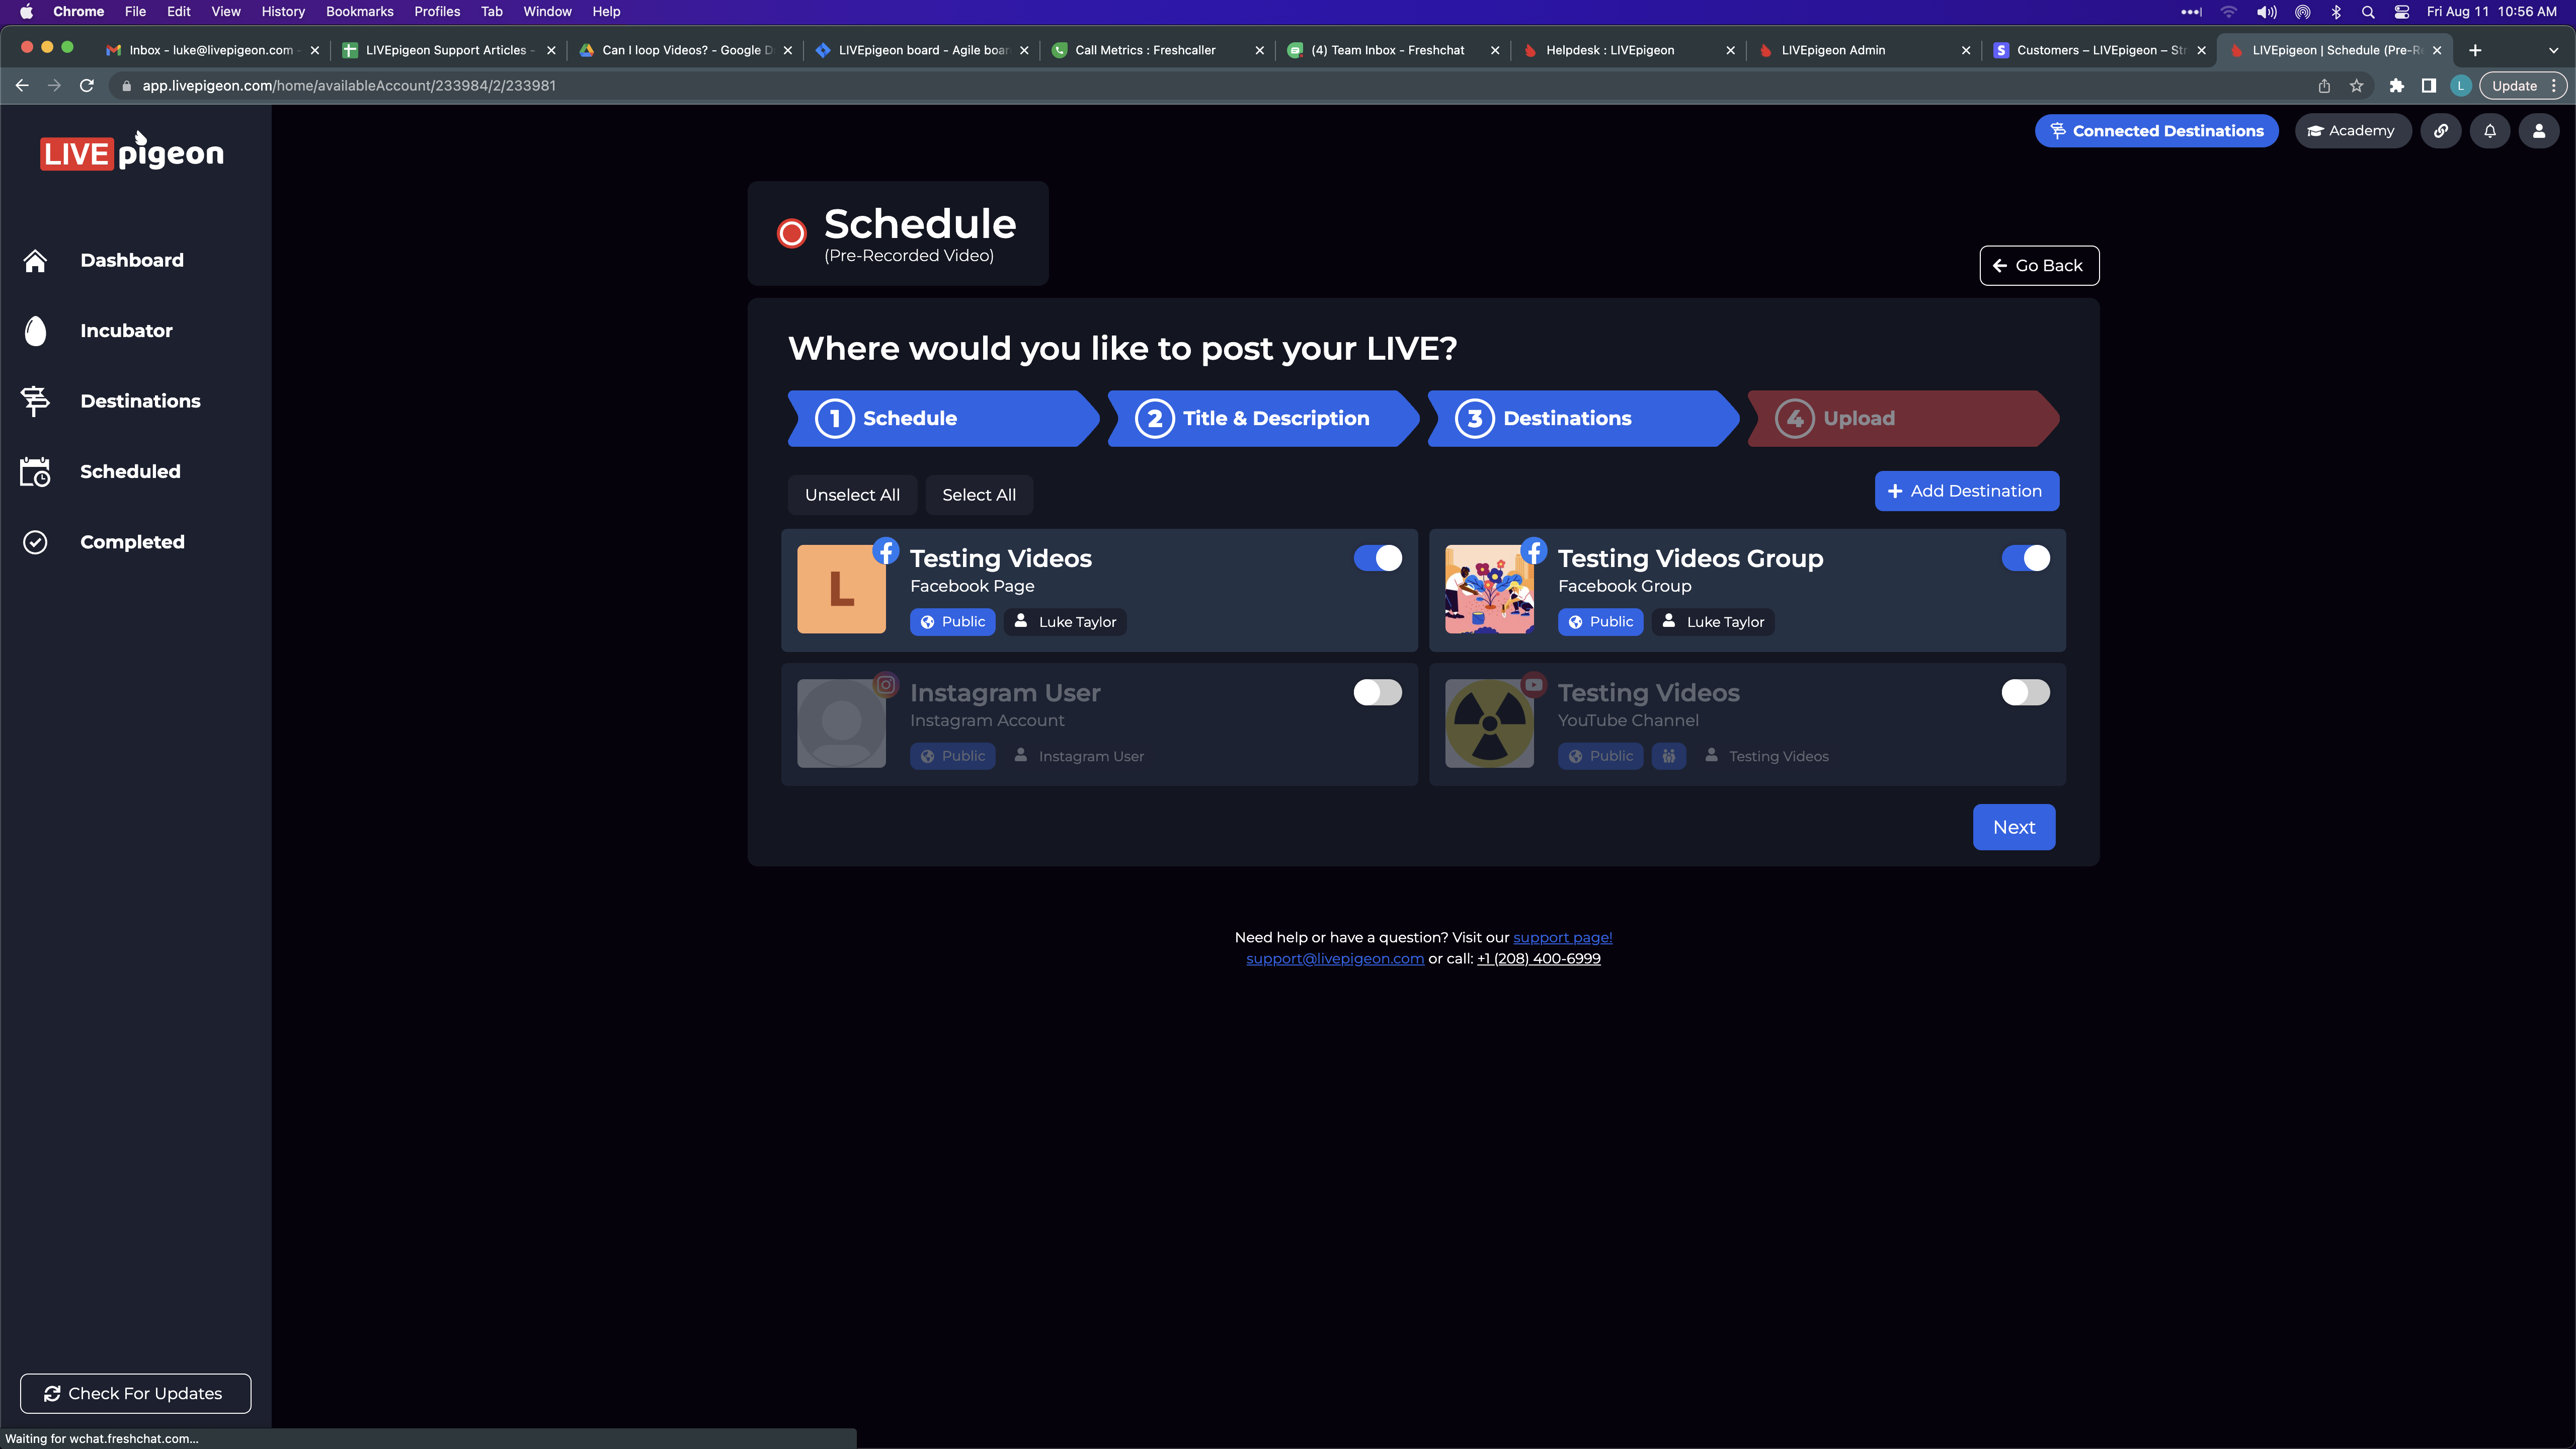This screenshot has width=2576, height=1449.
Task: Open the support page! link
Action: pos(1562,937)
